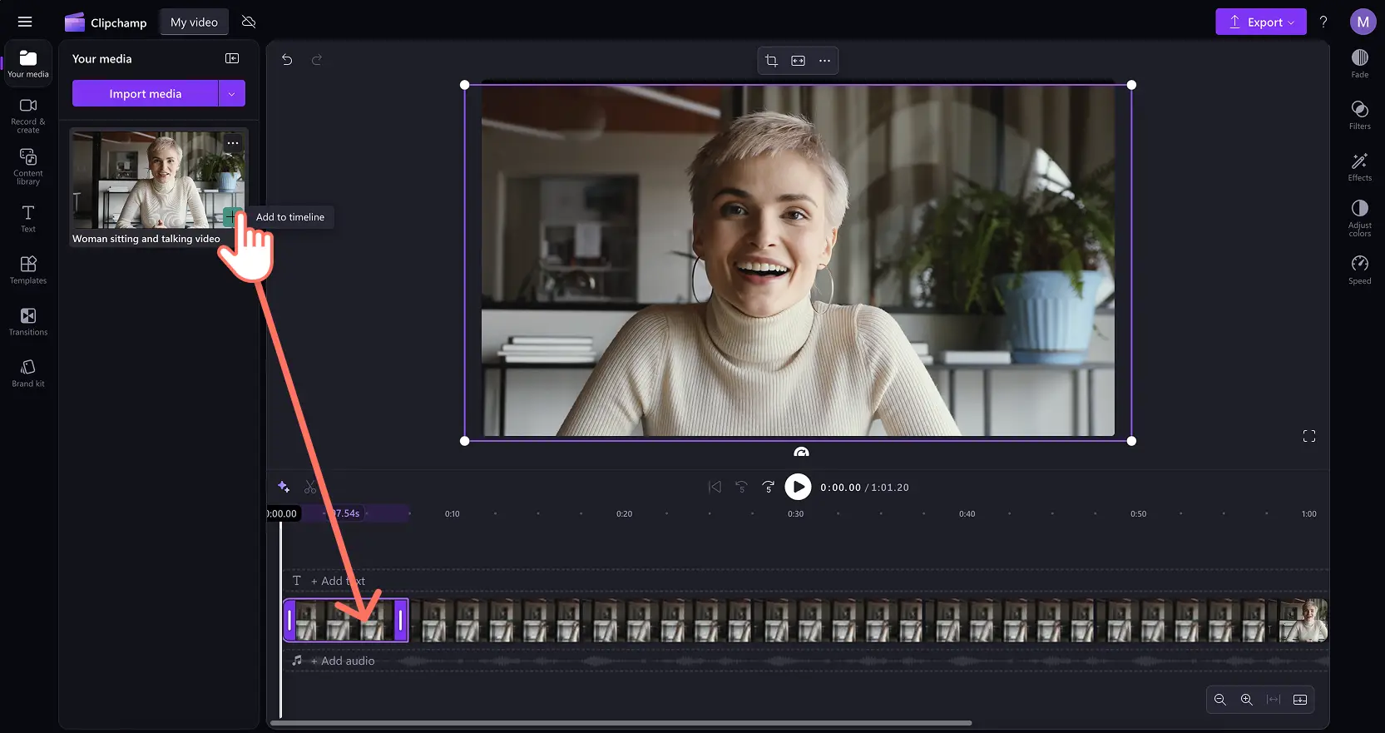Open the help question mark
1385x733 pixels.
[1323, 22]
